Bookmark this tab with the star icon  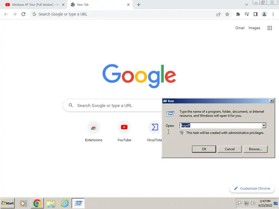227,14
